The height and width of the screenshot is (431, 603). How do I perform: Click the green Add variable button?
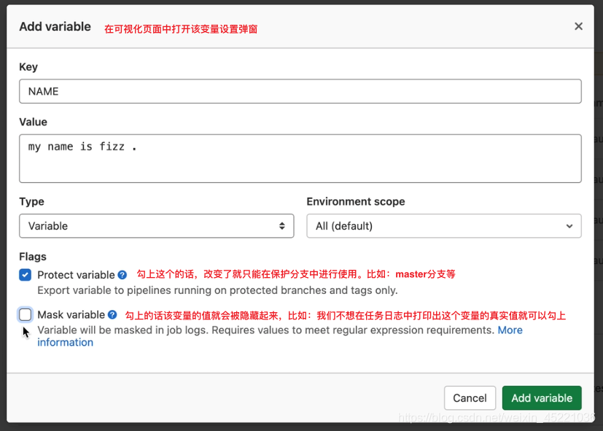(542, 398)
